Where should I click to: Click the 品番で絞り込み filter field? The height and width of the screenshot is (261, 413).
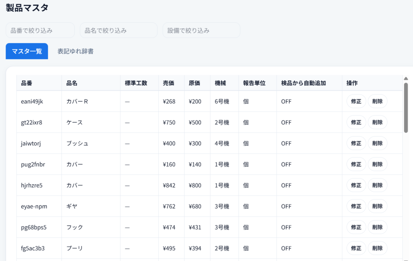[x=40, y=30]
